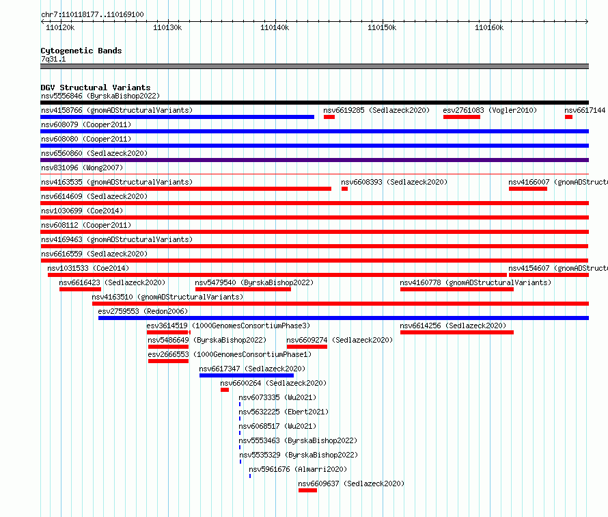This screenshot has width=608, height=517.
Task: Click the esv2759553 blue variant bar
Action: (x=344, y=318)
